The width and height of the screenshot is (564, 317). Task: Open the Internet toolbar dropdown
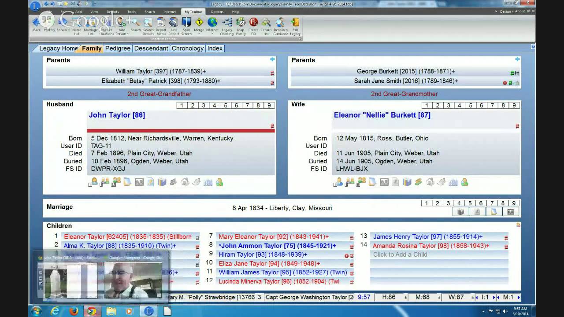(212, 34)
